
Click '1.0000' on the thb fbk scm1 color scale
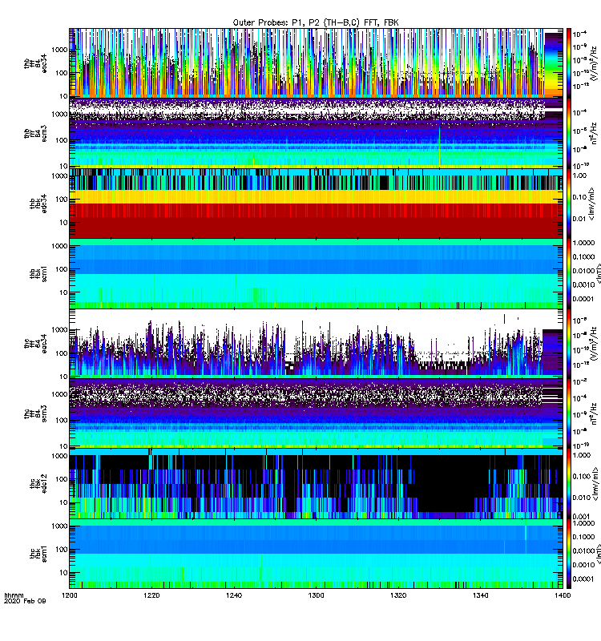tap(584, 243)
